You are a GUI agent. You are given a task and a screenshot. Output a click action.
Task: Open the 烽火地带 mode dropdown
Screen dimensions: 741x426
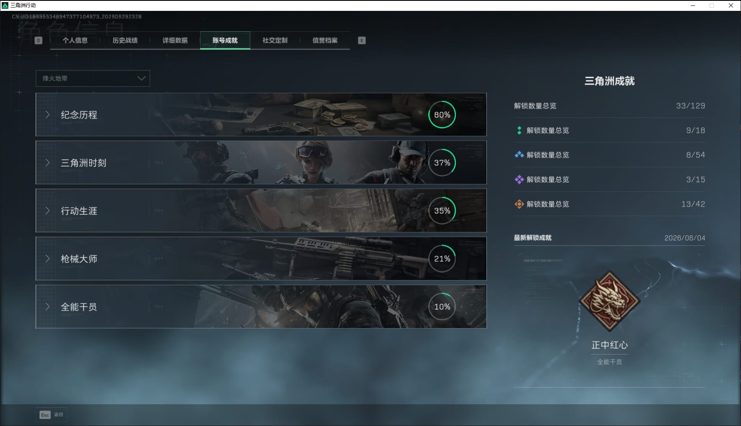coord(93,78)
